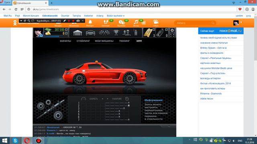Click the nitro canister item icon
Image resolution: width=257 pixels, height=144 pixels.
[x=160, y=33]
